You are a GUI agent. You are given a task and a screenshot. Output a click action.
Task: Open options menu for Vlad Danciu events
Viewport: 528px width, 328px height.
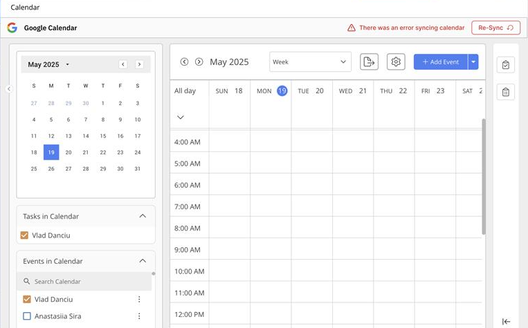(x=139, y=299)
